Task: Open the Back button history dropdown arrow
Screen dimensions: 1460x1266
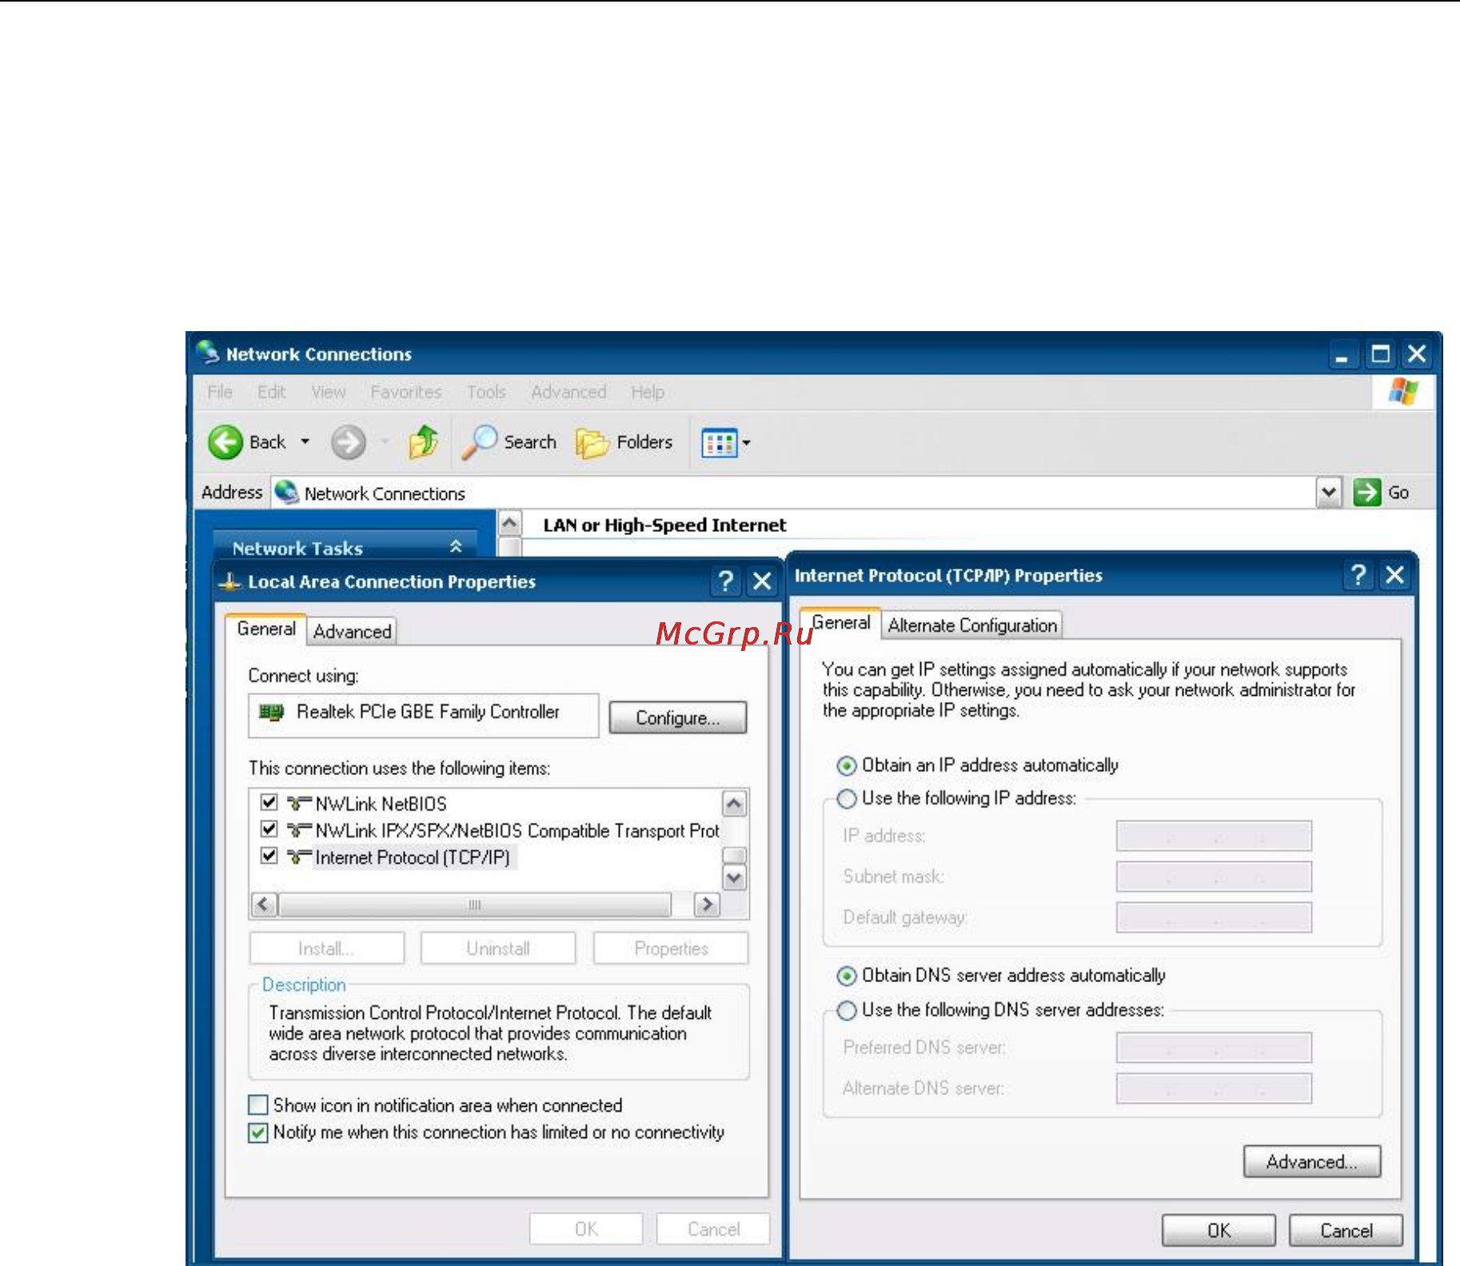Action: tap(305, 441)
